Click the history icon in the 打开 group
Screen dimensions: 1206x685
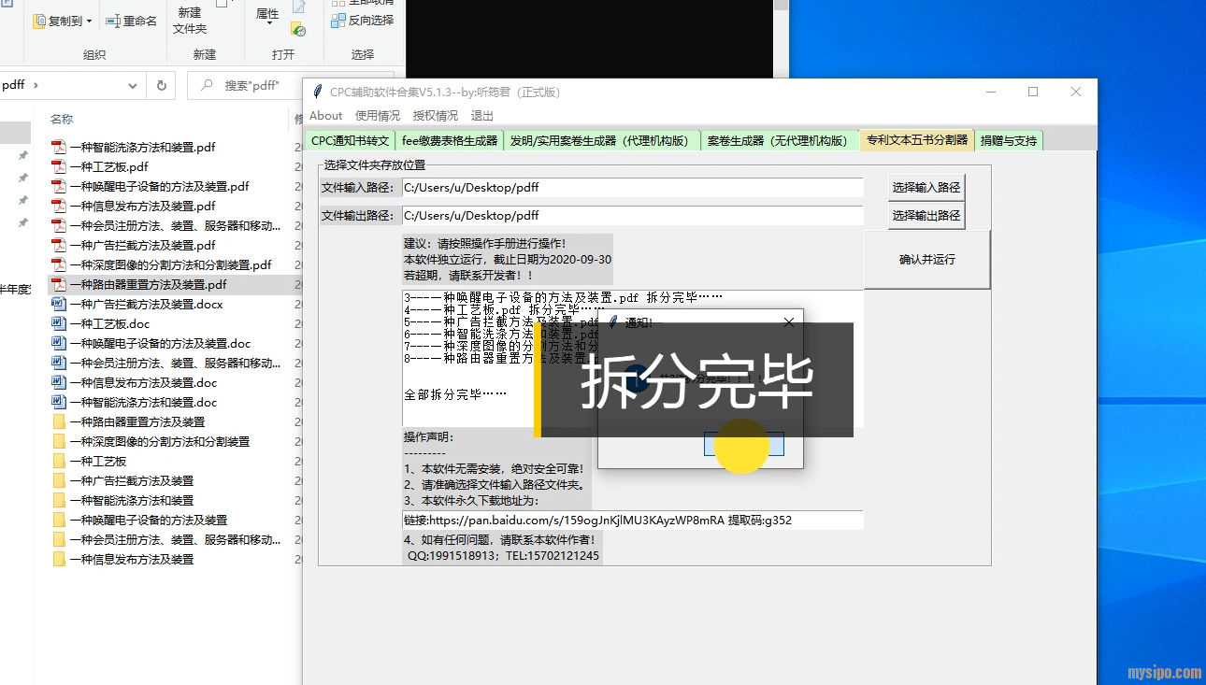click(298, 30)
